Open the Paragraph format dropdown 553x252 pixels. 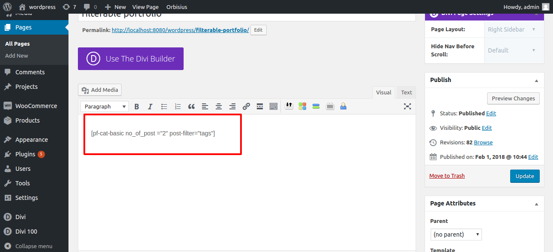(106, 107)
